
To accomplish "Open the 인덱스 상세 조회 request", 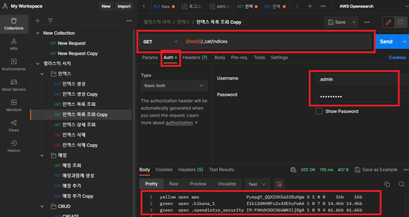I will click(81, 125).
